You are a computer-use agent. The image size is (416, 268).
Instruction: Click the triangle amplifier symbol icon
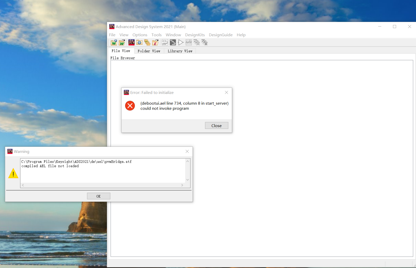pyautogui.click(x=181, y=43)
